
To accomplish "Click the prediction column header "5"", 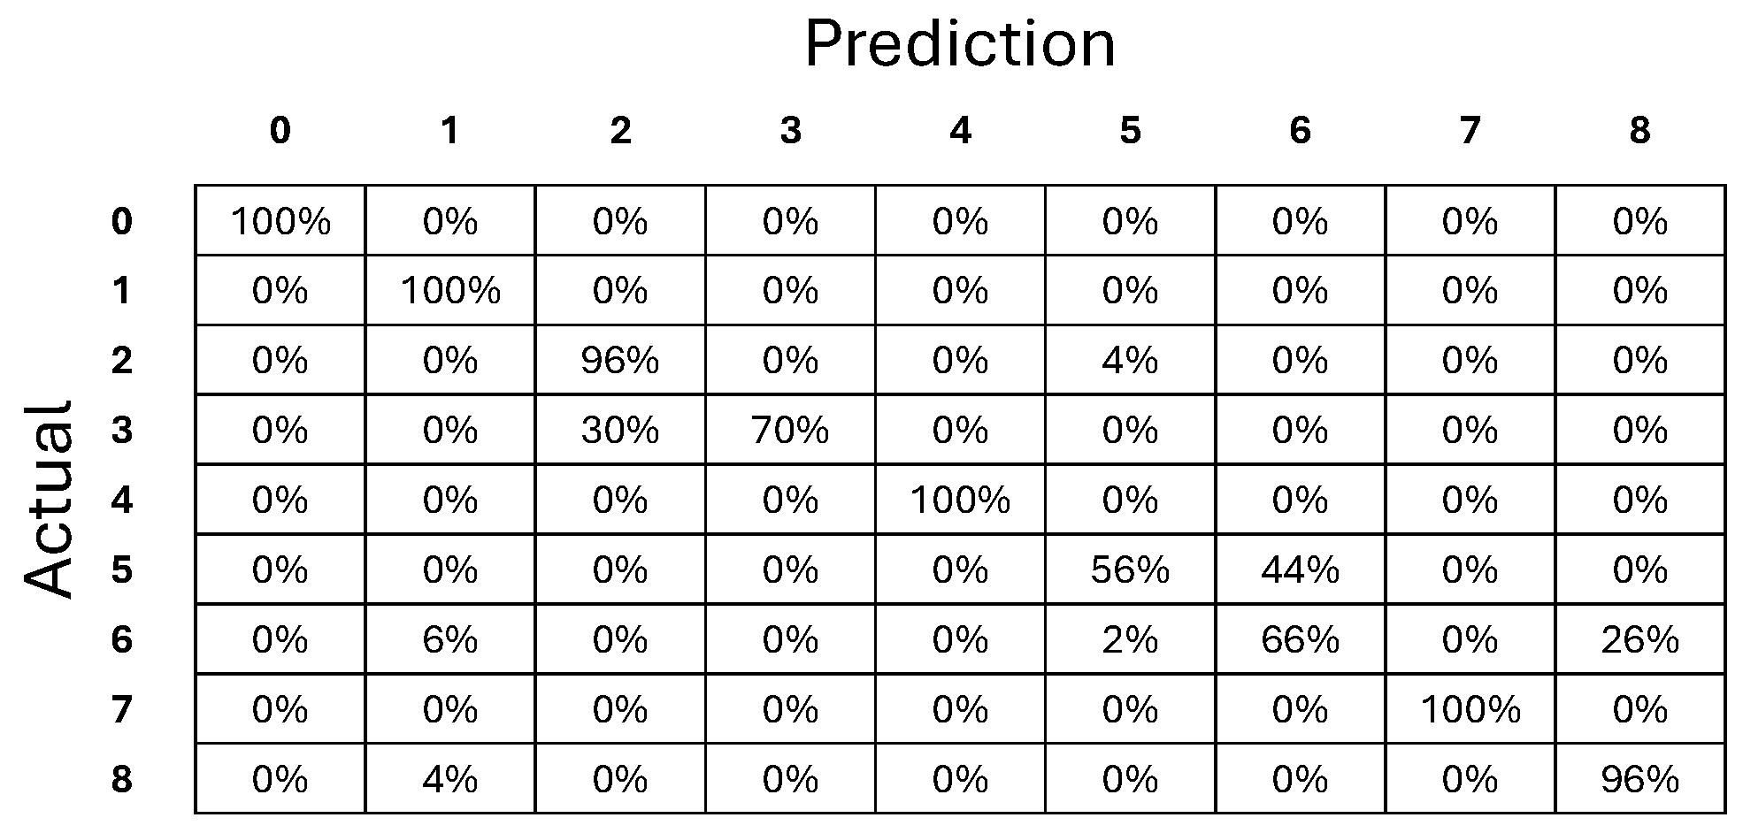I will [1130, 131].
